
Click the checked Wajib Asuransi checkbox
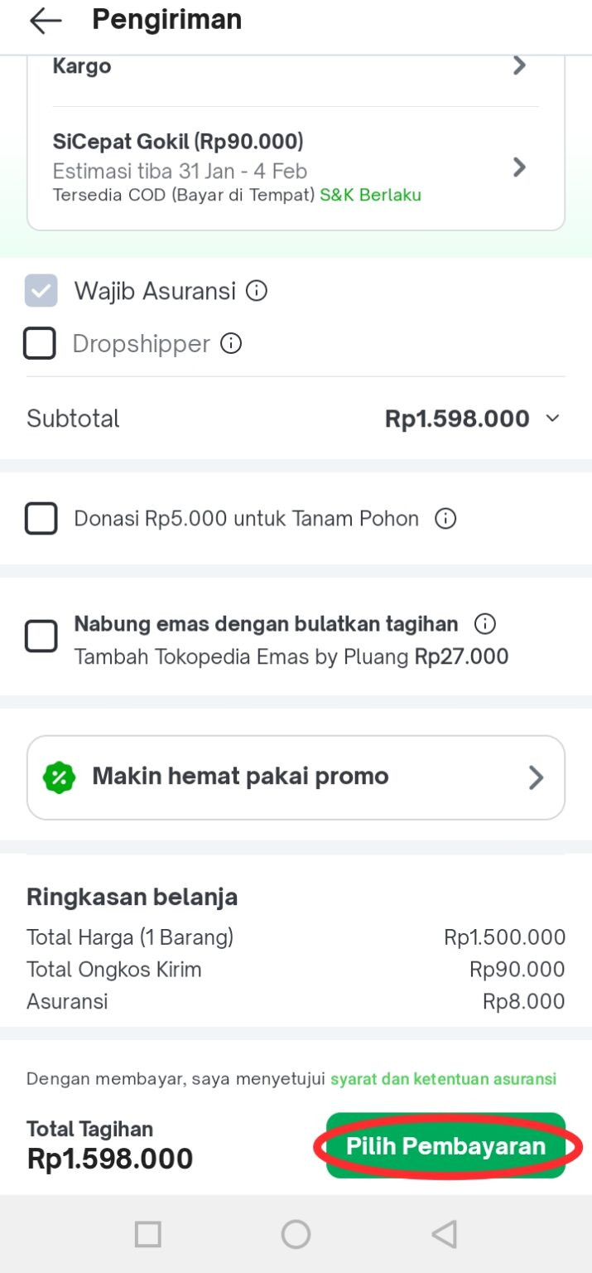[40, 291]
